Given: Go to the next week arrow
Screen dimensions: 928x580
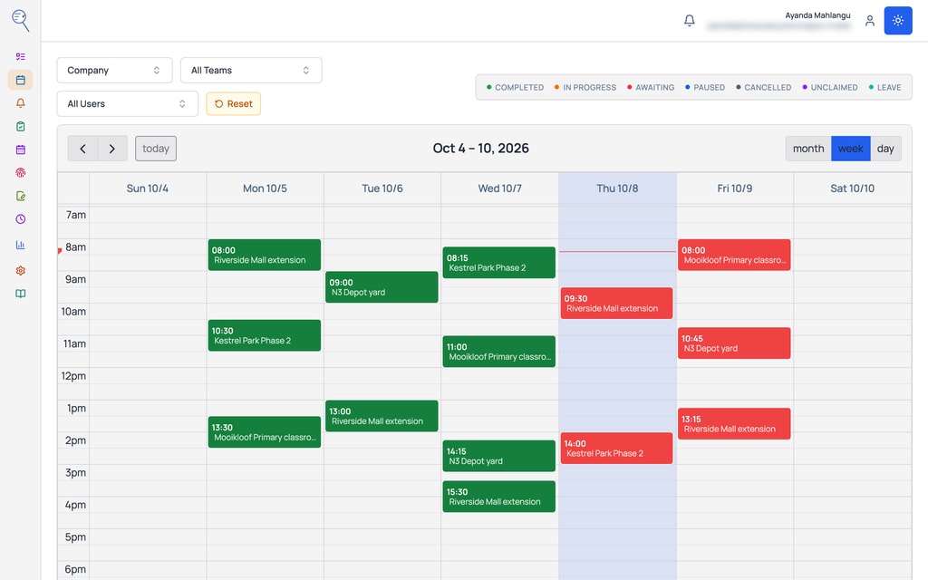Looking at the screenshot, I should click(112, 149).
